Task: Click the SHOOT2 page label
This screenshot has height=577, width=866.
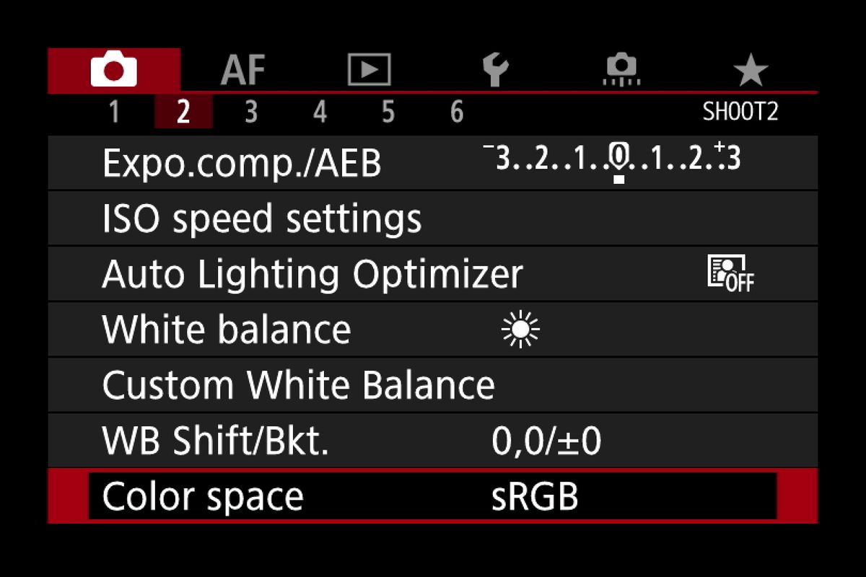Action: (743, 113)
